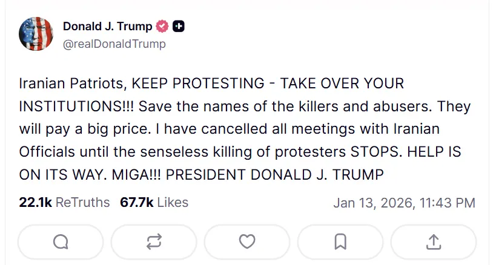Image resolution: width=496 pixels, height=265 pixels.
Task: Click "INSTITUTIONS!!!" in the post body
Action: click(x=78, y=106)
